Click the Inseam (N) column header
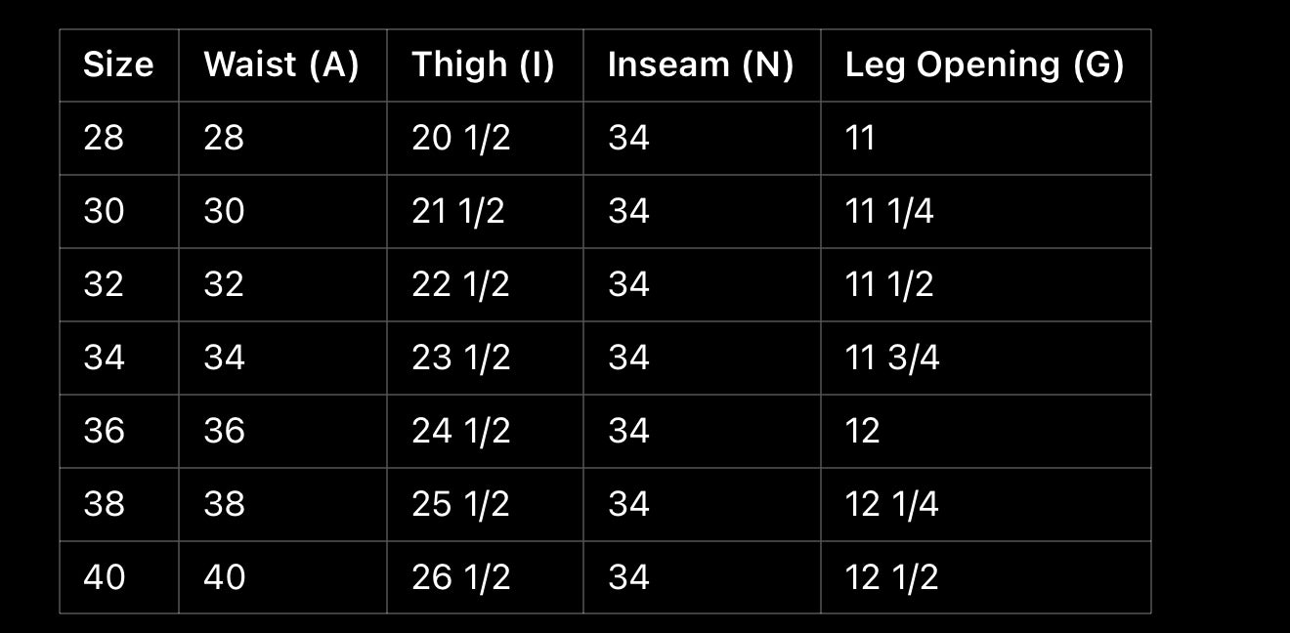The width and height of the screenshot is (1290, 633). pyautogui.click(x=700, y=64)
